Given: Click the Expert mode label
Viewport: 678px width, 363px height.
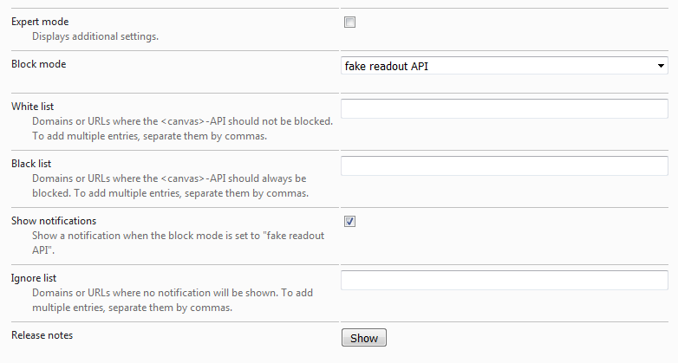Looking at the screenshot, I should [40, 22].
